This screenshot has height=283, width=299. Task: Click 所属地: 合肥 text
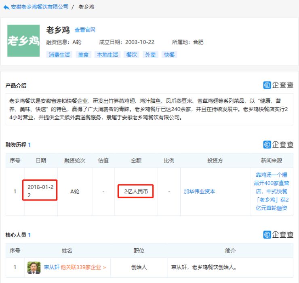[188, 42]
